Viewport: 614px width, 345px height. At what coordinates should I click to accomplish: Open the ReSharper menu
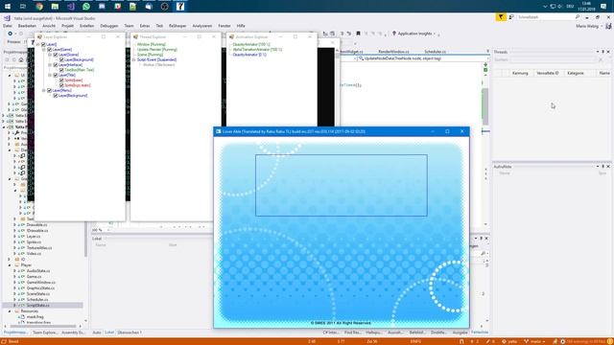(x=177, y=26)
